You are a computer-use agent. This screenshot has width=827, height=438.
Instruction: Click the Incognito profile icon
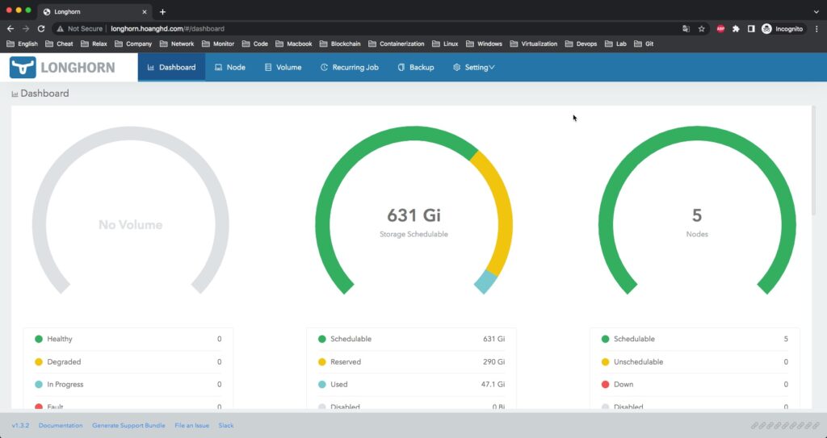coord(783,29)
